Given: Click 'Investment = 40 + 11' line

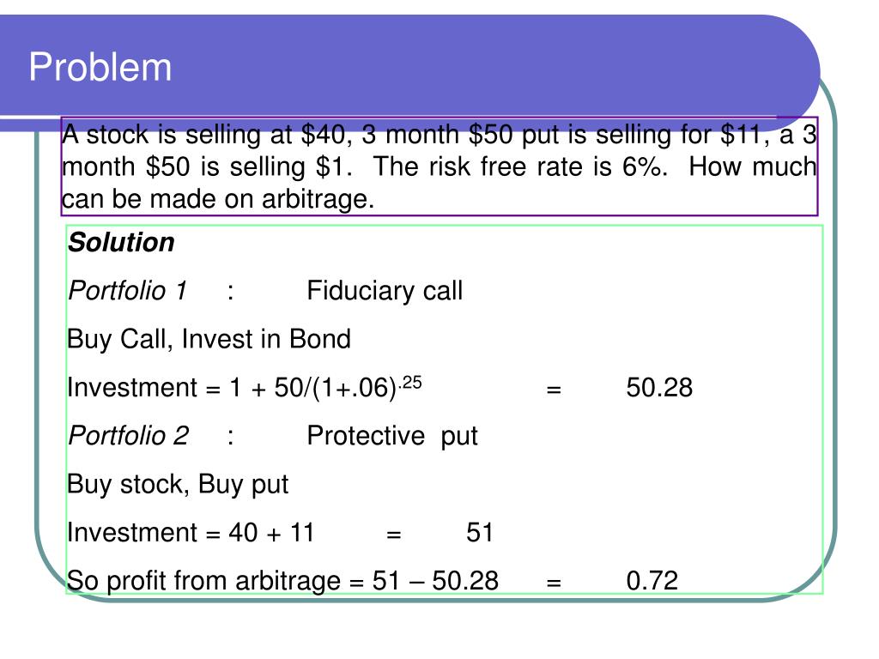Looking at the screenshot, I should (191, 532).
